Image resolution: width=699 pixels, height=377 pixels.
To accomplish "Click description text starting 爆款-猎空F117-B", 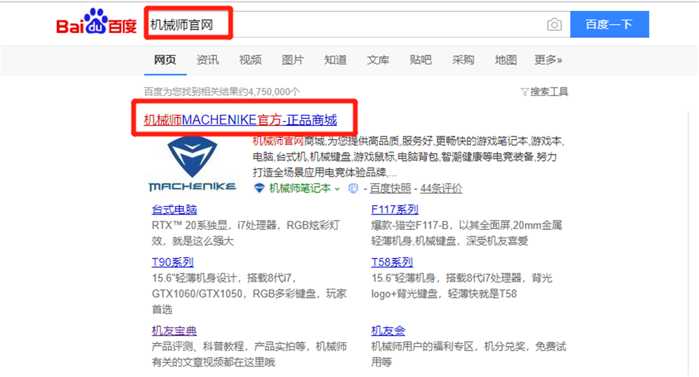I will [x=467, y=233].
